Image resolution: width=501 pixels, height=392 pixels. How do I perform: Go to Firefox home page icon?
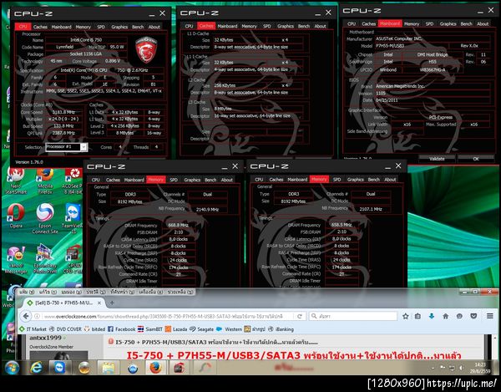tap(445, 316)
